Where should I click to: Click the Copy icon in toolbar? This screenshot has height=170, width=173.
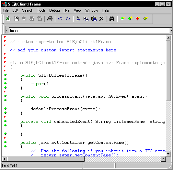point(86,19)
